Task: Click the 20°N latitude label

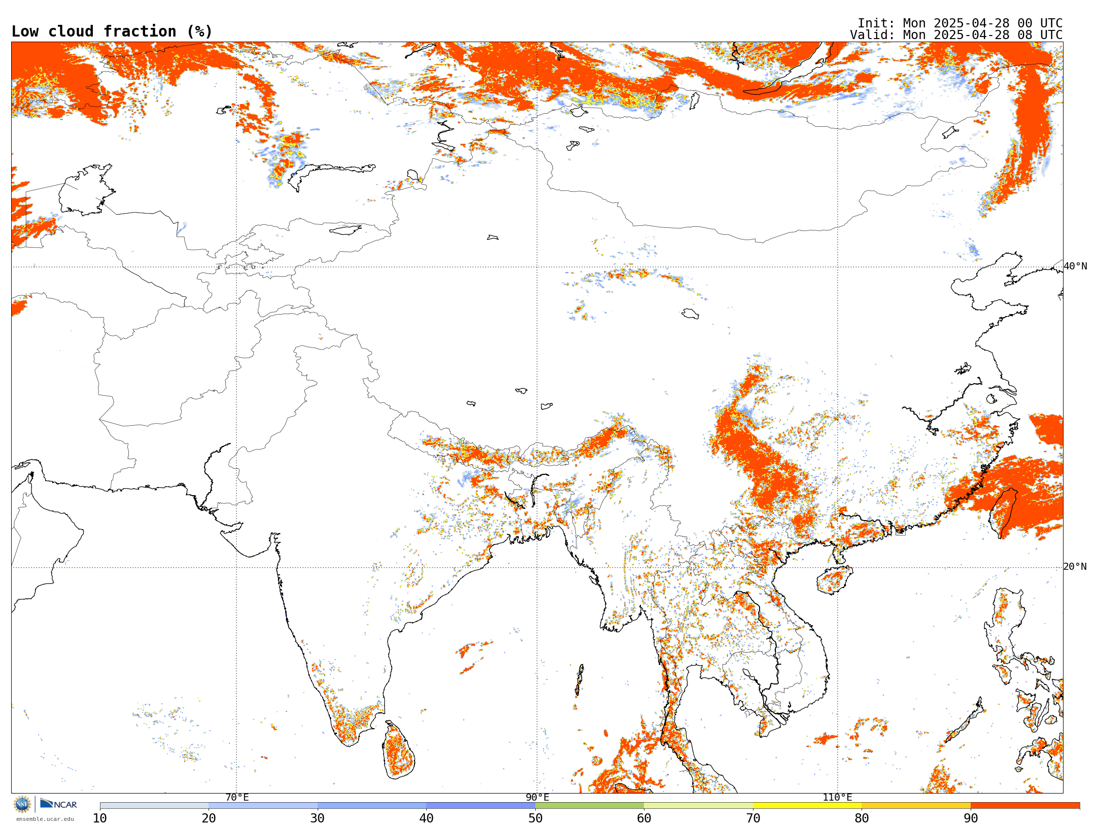Action: (1075, 567)
